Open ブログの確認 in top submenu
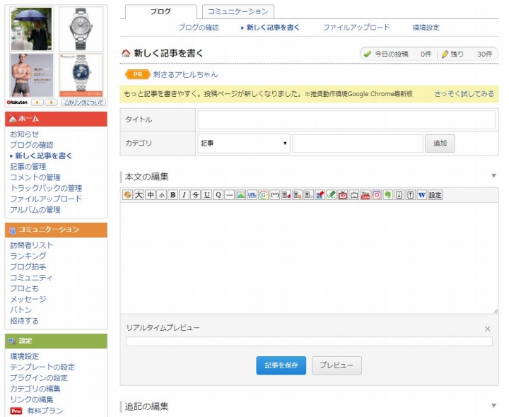This screenshot has height=417, width=509. 199,28
